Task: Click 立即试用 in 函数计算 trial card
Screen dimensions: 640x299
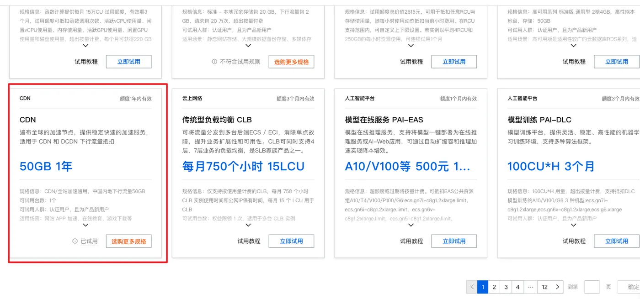Action: pos(129,62)
